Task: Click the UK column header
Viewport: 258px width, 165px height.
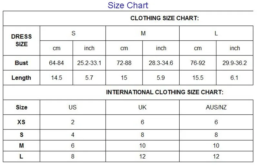Action: pos(142,107)
